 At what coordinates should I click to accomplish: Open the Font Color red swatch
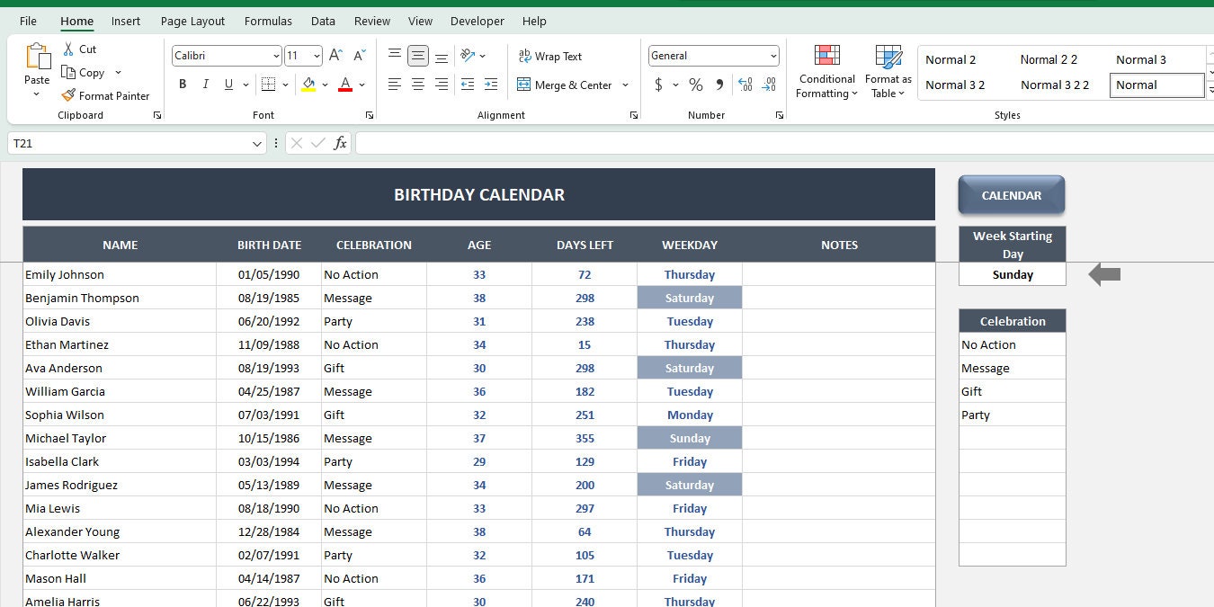(x=344, y=85)
